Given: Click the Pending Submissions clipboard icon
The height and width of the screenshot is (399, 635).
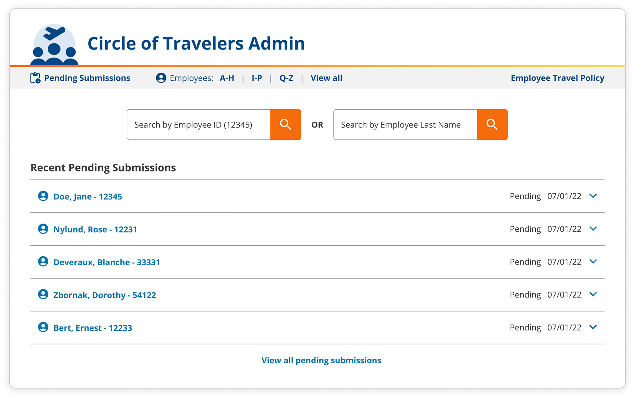Looking at the screenshot, I should [x=35, y=78].
